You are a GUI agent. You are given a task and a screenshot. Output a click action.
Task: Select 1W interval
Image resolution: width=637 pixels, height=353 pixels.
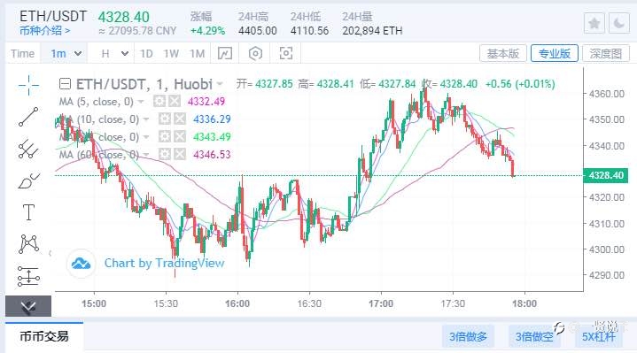click(171, 54)
